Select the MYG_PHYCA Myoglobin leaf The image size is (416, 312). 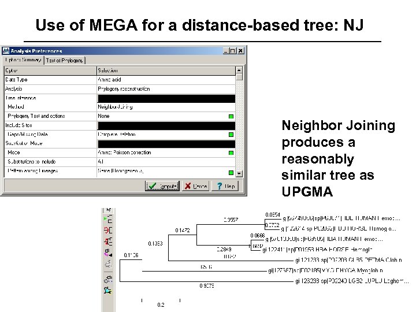pos(325,270)
